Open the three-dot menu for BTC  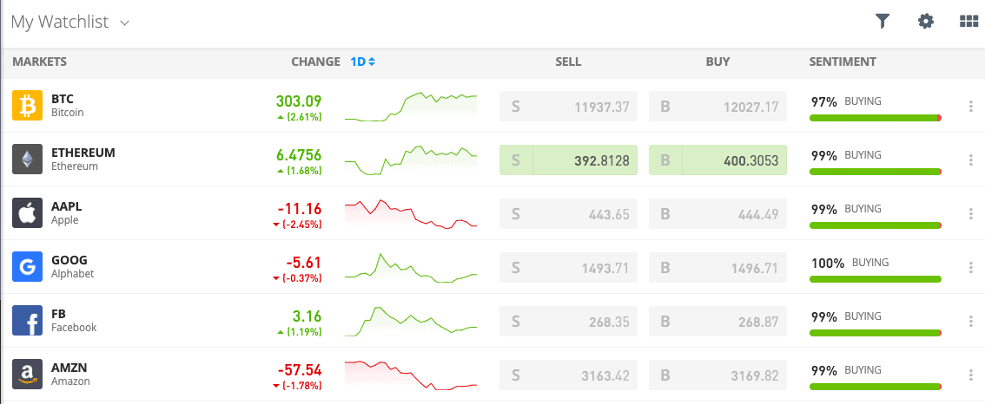[971, 106]
